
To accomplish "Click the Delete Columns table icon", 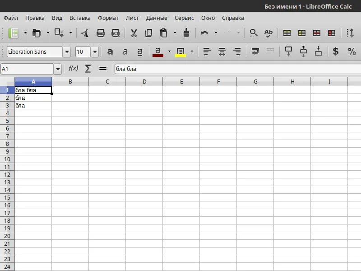I will tap(332, 33).
